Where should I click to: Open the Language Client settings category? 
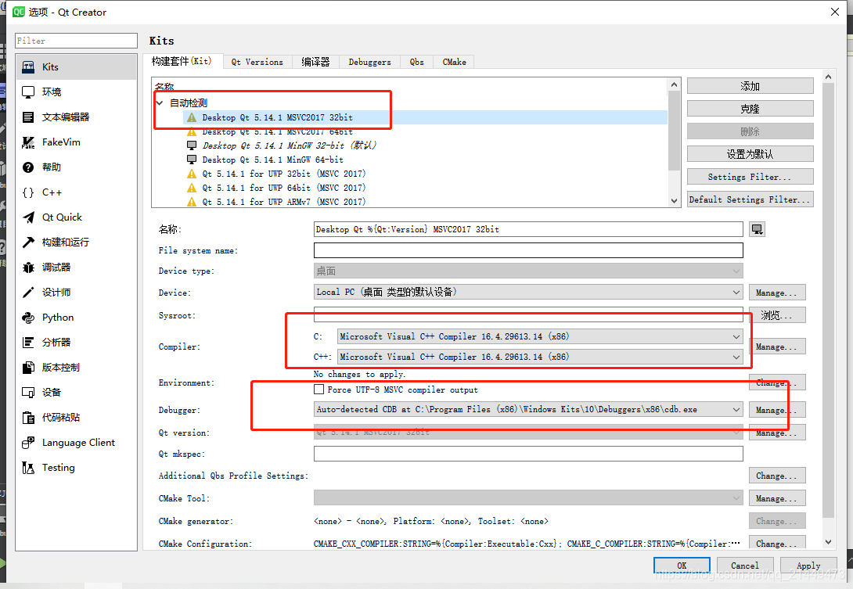(x=76, y=442)
